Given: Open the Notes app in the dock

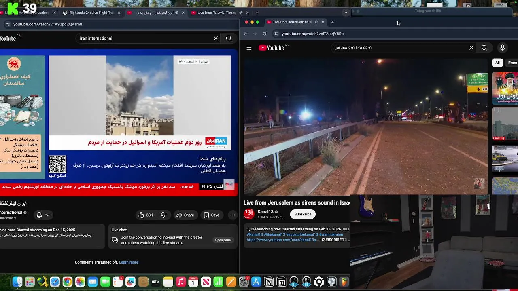Looking at the screenshot, I should [168, 282].
